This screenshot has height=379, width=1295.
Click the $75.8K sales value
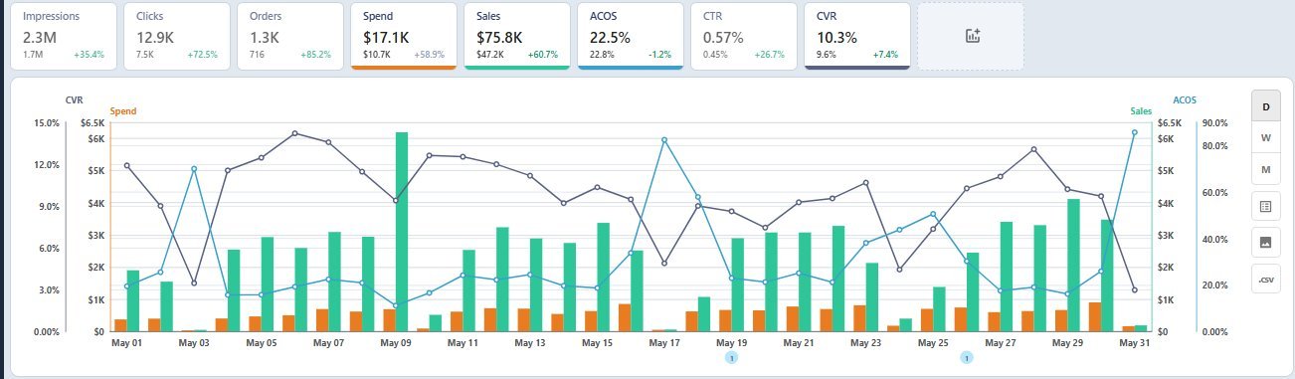[498, 37]
